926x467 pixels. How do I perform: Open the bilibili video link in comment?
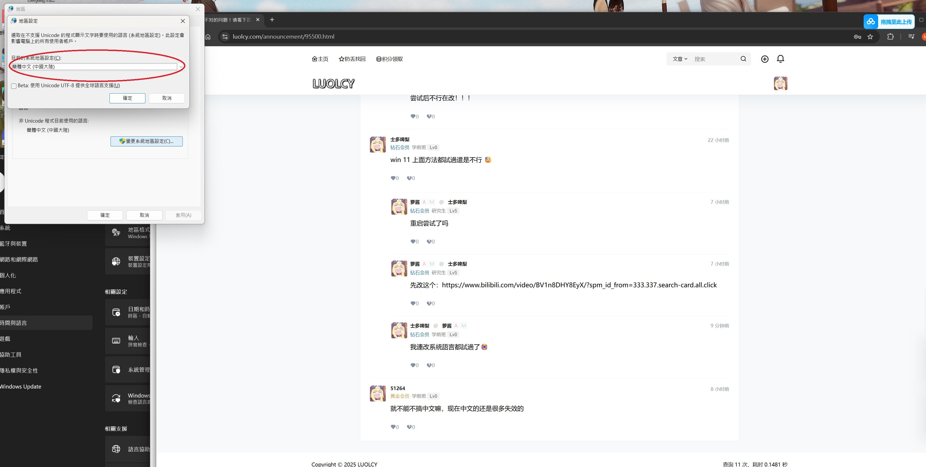click(x=579, y=285)
